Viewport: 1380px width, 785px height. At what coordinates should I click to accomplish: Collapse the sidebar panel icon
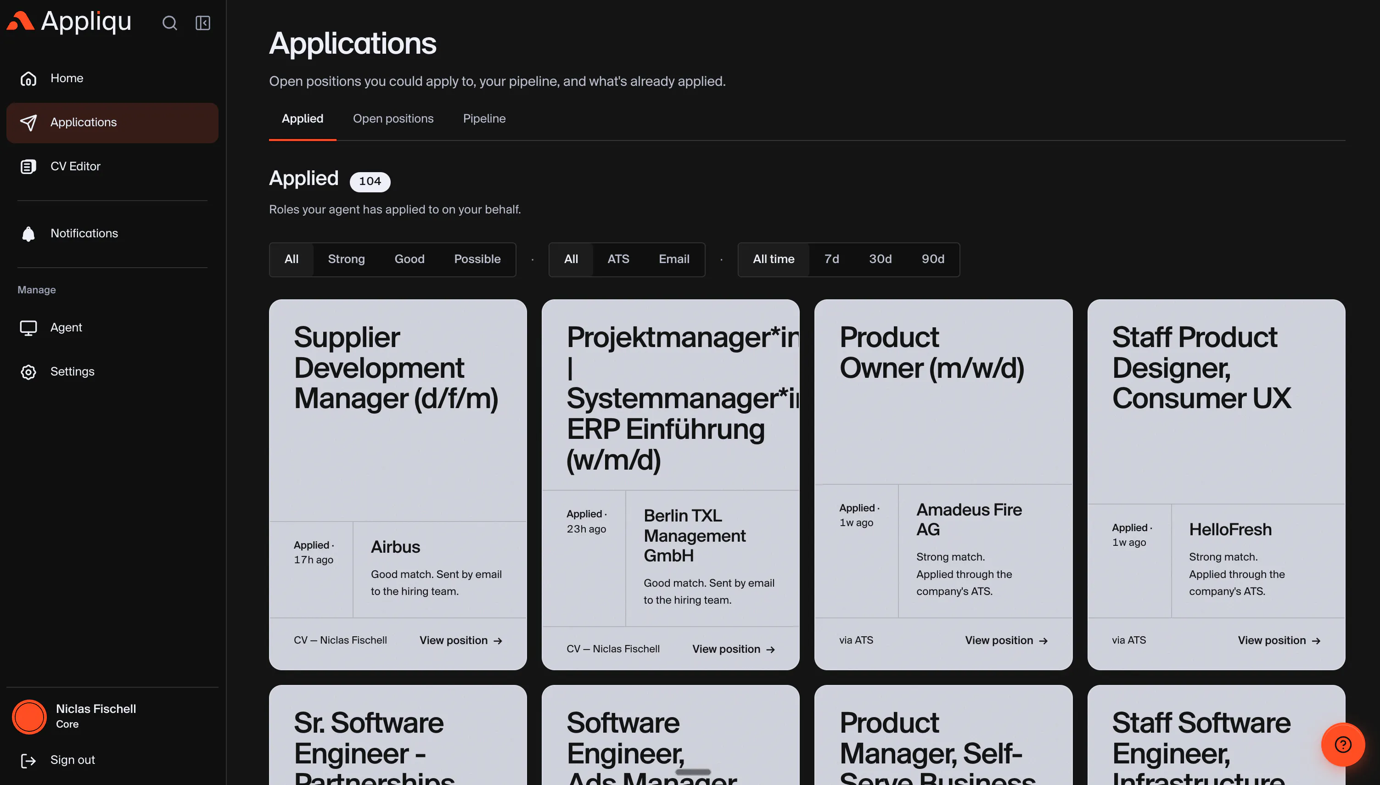coord(203,22)
